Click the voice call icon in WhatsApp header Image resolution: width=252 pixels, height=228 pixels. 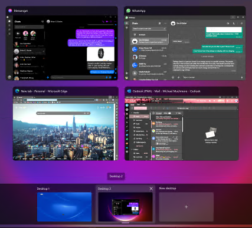point(234,24)
